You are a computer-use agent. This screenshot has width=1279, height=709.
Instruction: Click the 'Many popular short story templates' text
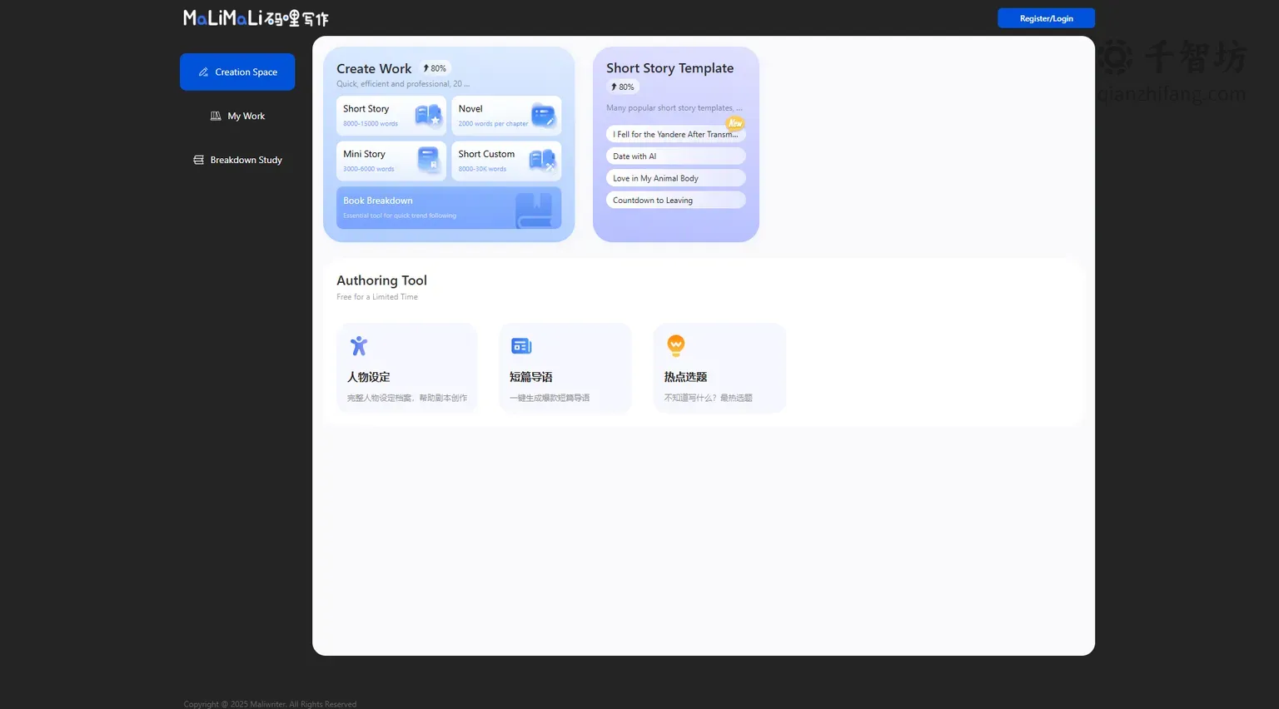674,108
